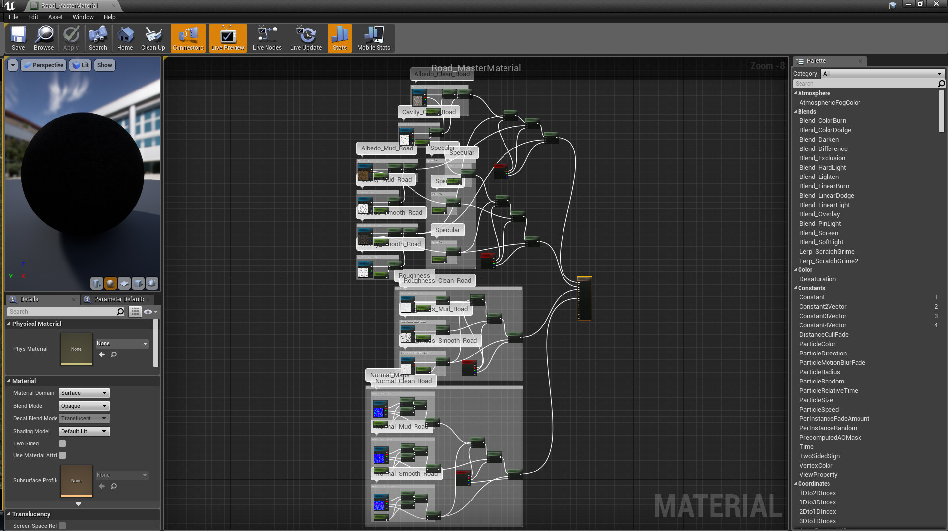948x531 pixels.
Task: Click the Details search field
Action: [x=61, y=312]
